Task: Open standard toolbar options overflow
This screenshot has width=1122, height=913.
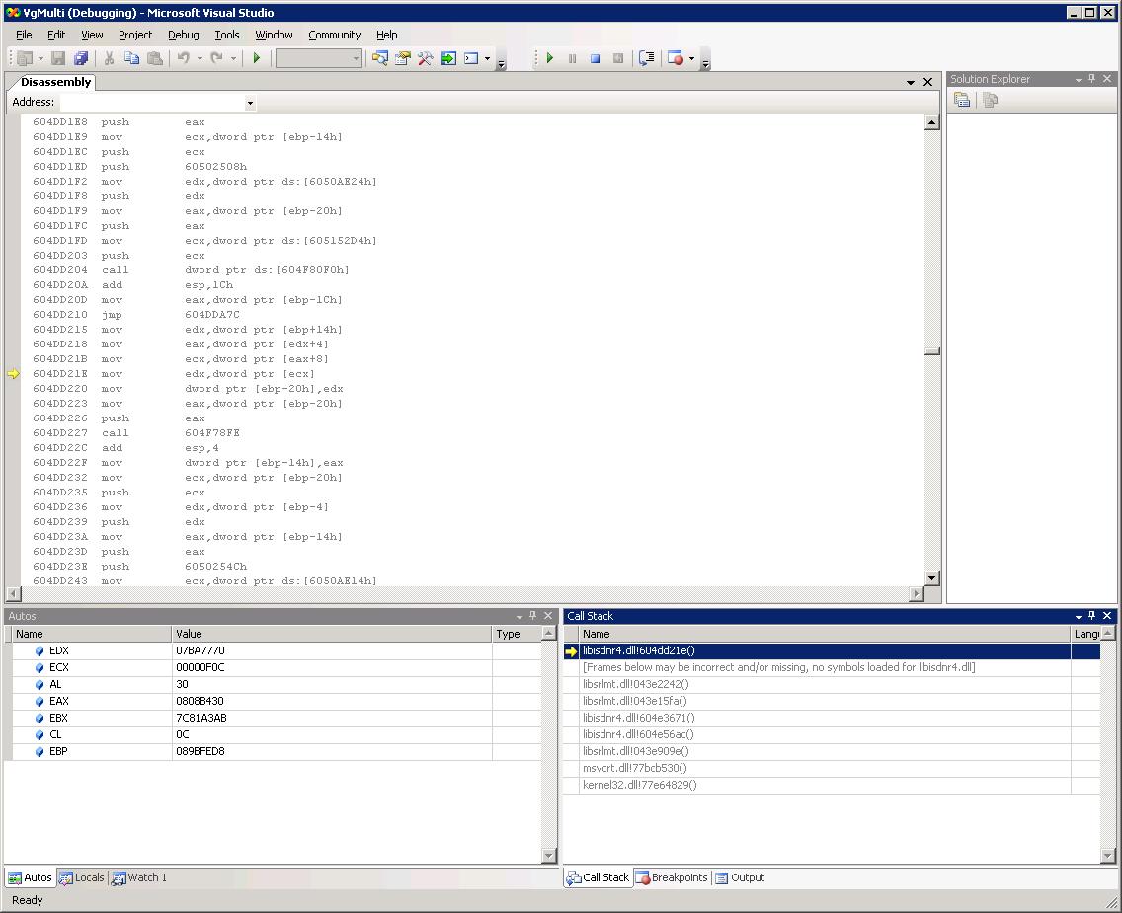Action: 502,61
